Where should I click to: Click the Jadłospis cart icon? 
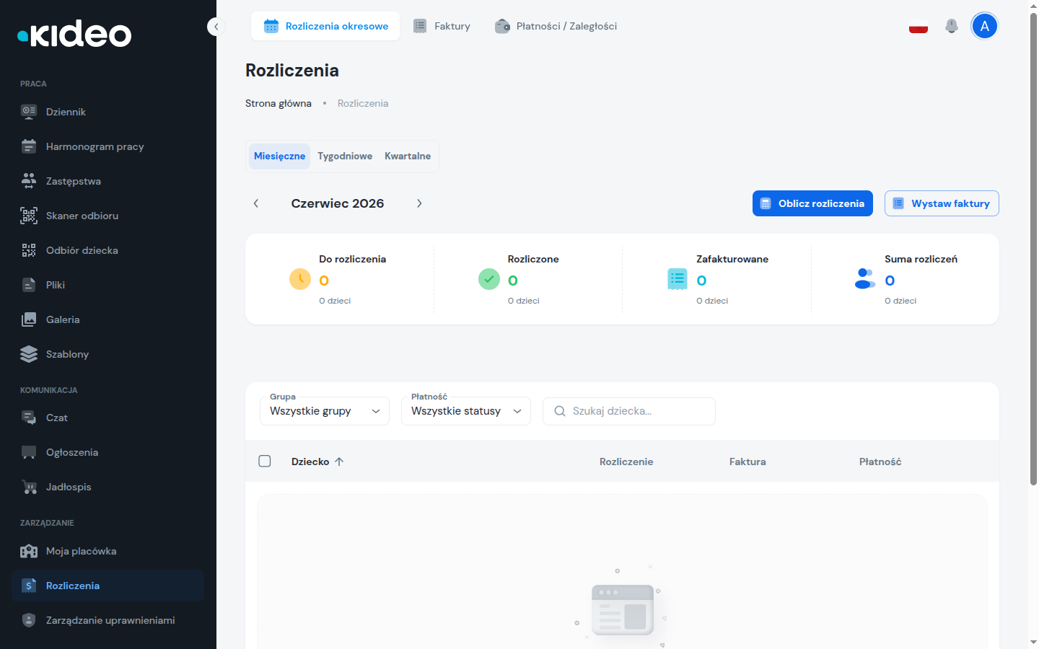point(29,487)
